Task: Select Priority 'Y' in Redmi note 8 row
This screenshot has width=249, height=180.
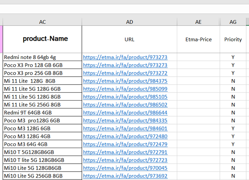Action: pyautogui.click(x=233, y=57)
